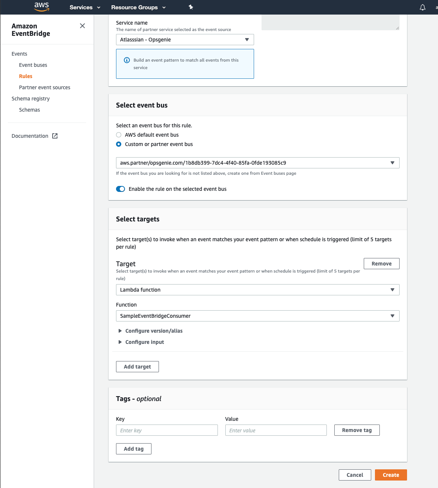Open Schemas in sidebar
Viewport: 438px width, 488px height.
point(29,110)
